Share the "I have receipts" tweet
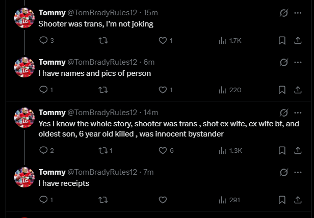 click(298, 200)
